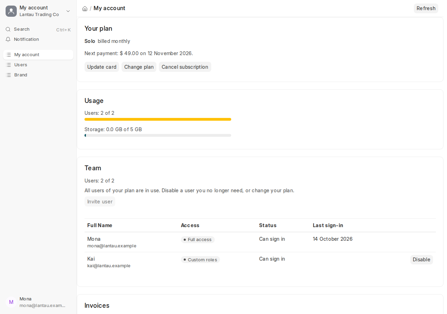The height and width of the screenshot is (314, 447).
Task: Click Storage: 0.0 GB of 5 GB label
Action: pyautogui.click(x=113, y=129)
